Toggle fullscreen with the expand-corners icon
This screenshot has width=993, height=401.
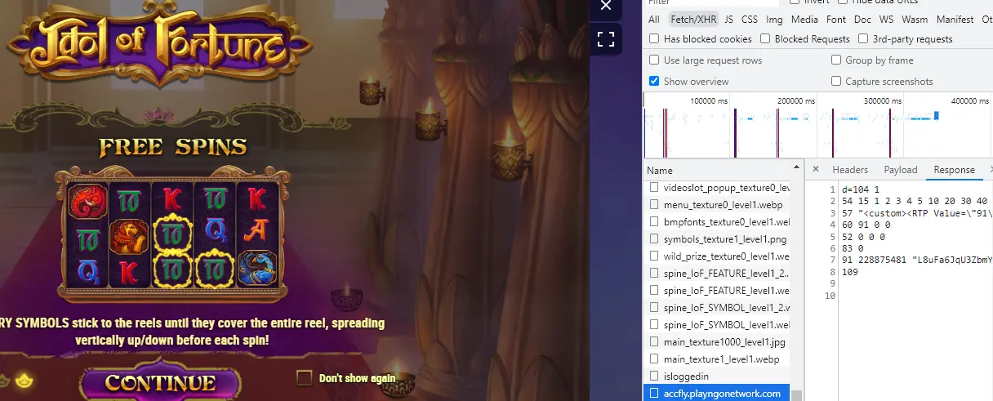[605, 38]
